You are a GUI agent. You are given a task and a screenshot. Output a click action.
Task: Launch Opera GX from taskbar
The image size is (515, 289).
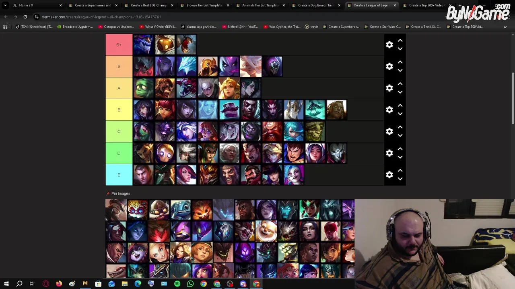pos(45,284)
